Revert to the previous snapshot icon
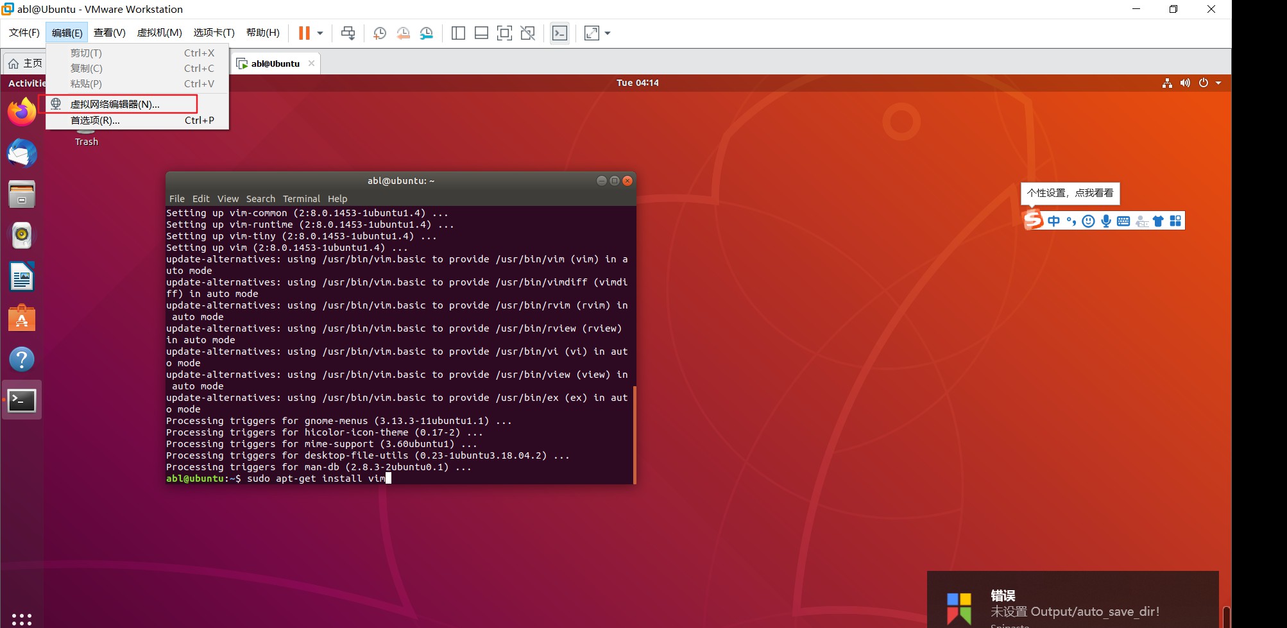The image size is (1287, 628). tap(403, 33)
